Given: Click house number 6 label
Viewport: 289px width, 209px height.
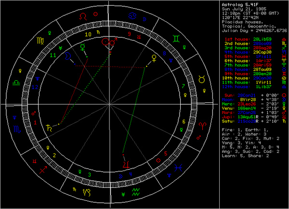Looking at the screenshot, I should [184, 122].
